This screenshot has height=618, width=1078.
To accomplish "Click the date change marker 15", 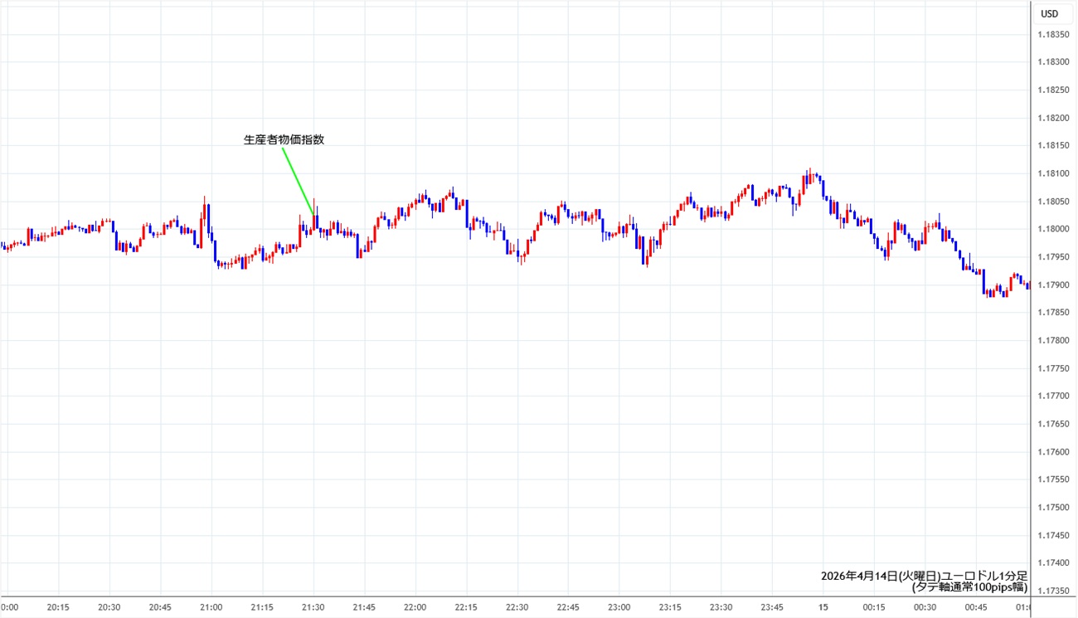I will [822, 607].
